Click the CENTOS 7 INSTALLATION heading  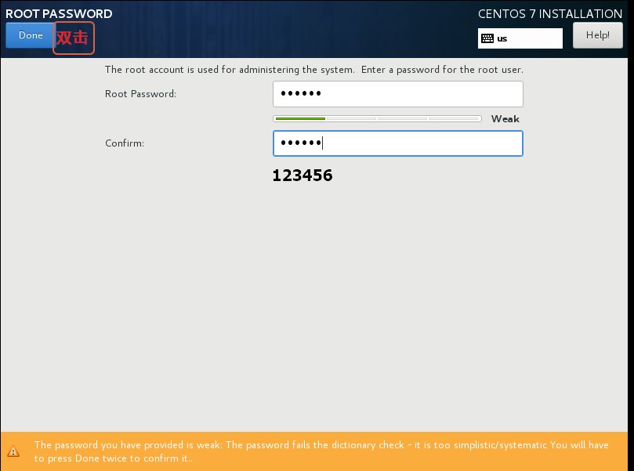[x=550, y=14]
